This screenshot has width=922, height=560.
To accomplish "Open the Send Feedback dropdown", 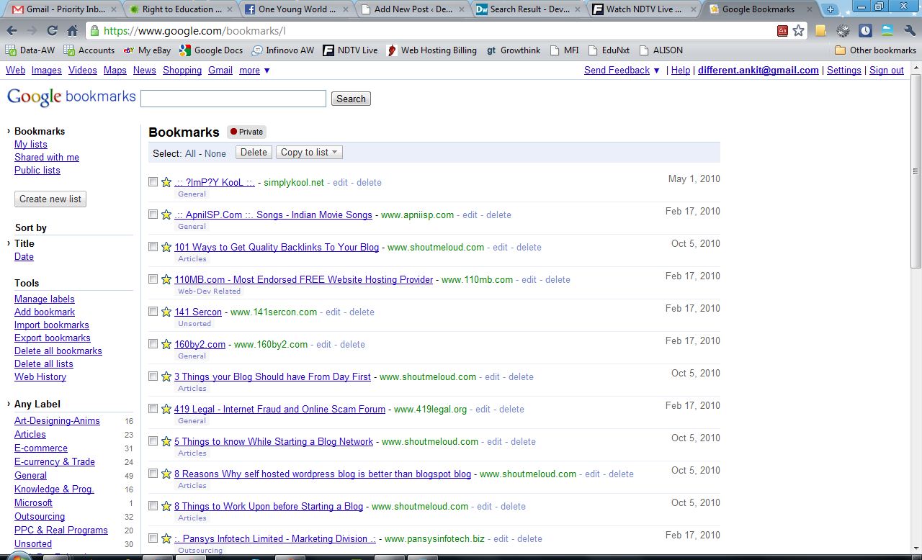I will click(622, 71).
